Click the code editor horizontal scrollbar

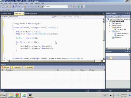52,61
